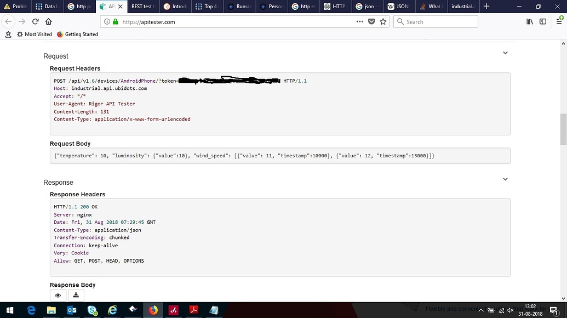
Task: Download the Response Body
Action: pos(76,295)
